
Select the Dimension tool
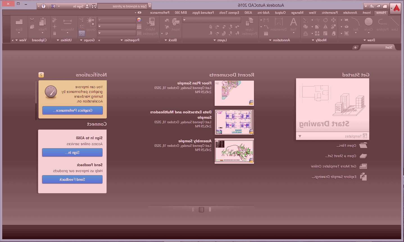click(278, 24)
